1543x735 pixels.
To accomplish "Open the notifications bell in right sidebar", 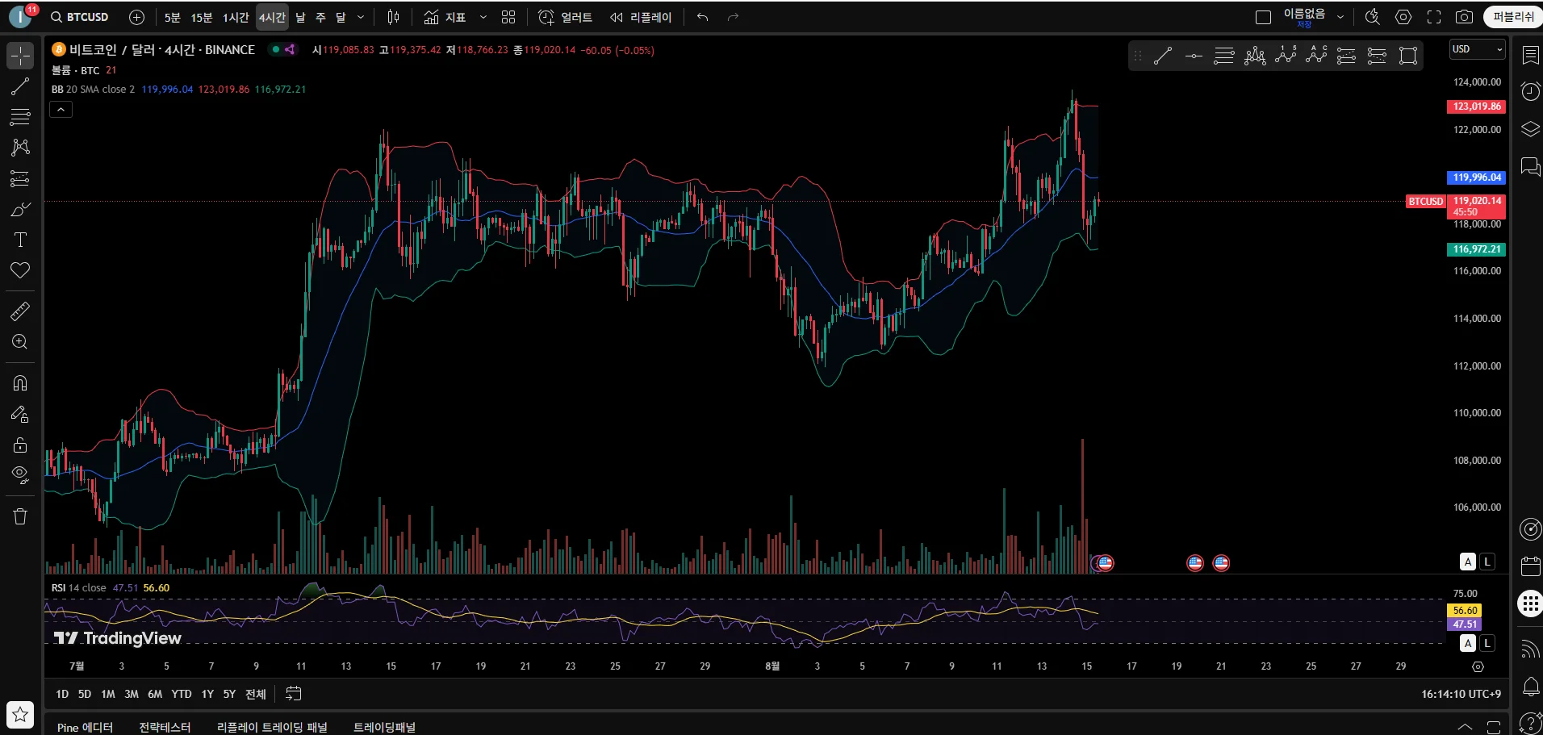I will click(x=1530, y=687).
